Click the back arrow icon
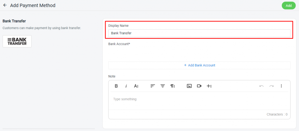 (x=5, y=5)
